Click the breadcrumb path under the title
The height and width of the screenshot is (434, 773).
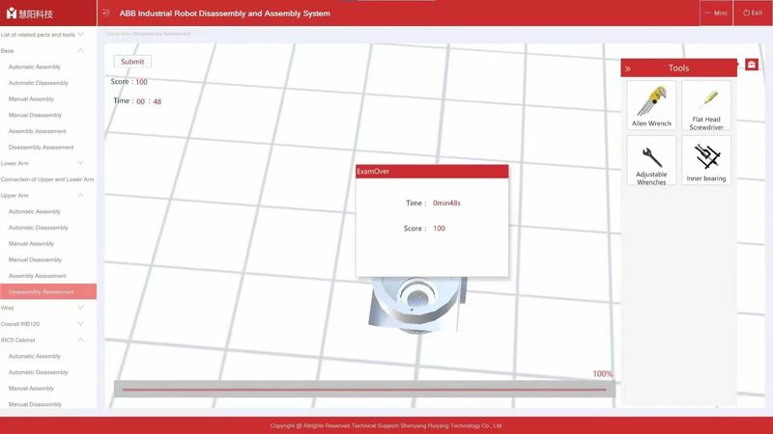[149, 34]
